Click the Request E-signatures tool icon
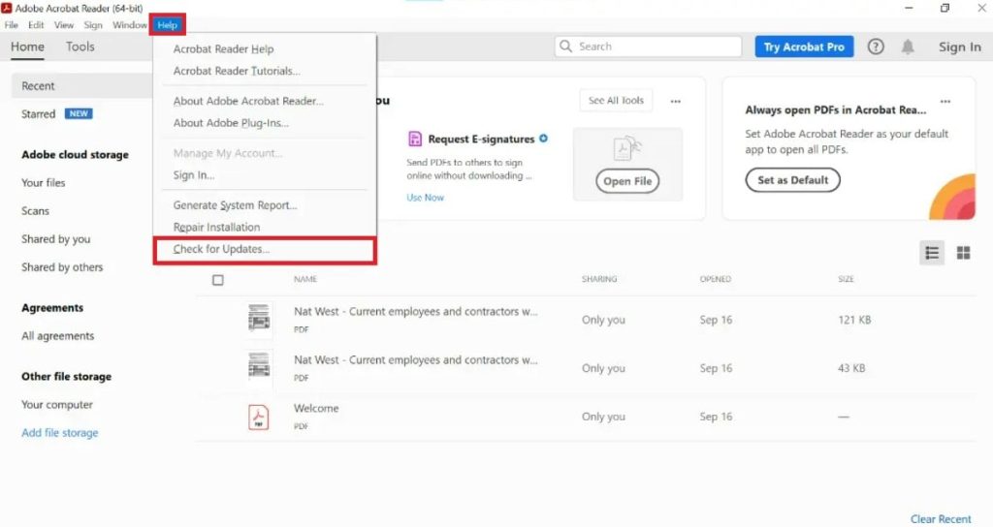 [x=415, y=139]
